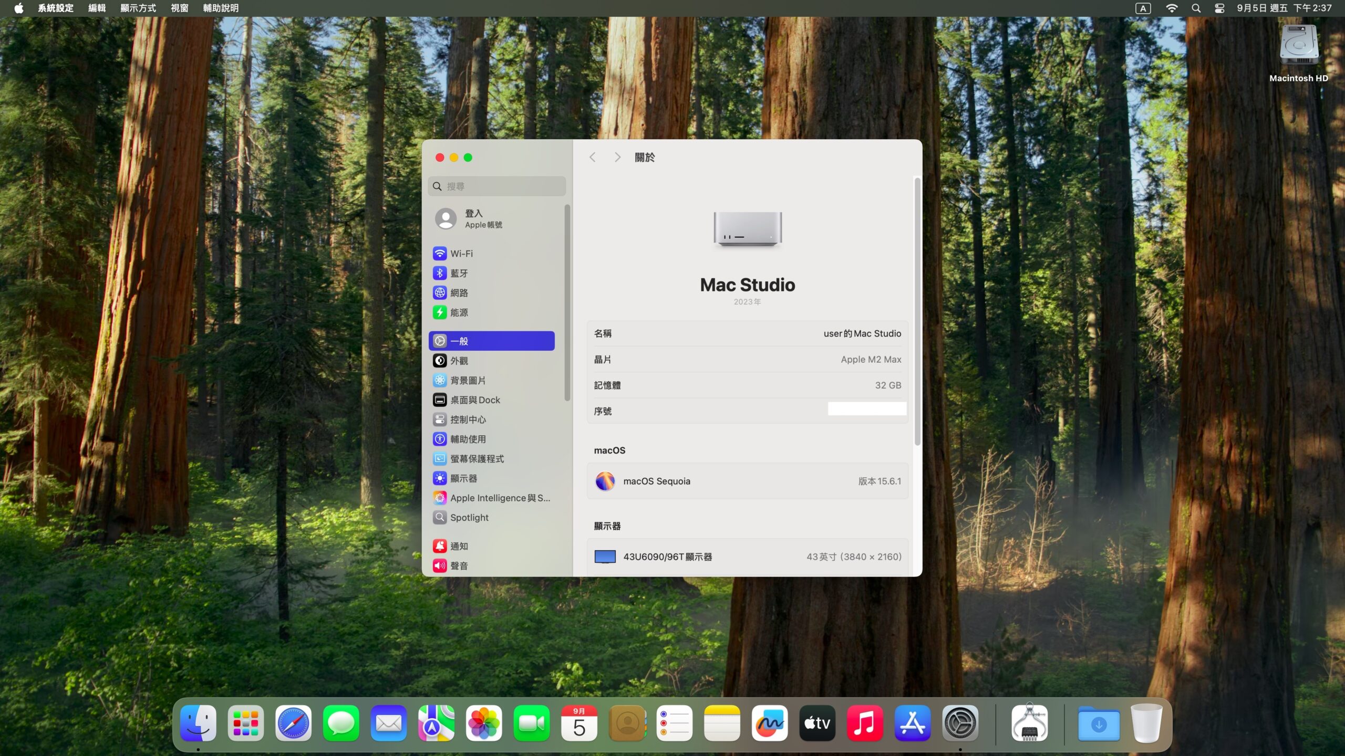Open Spotlight search in menu bar
Screen dimensions: 1345x756
pos(1196,8)
